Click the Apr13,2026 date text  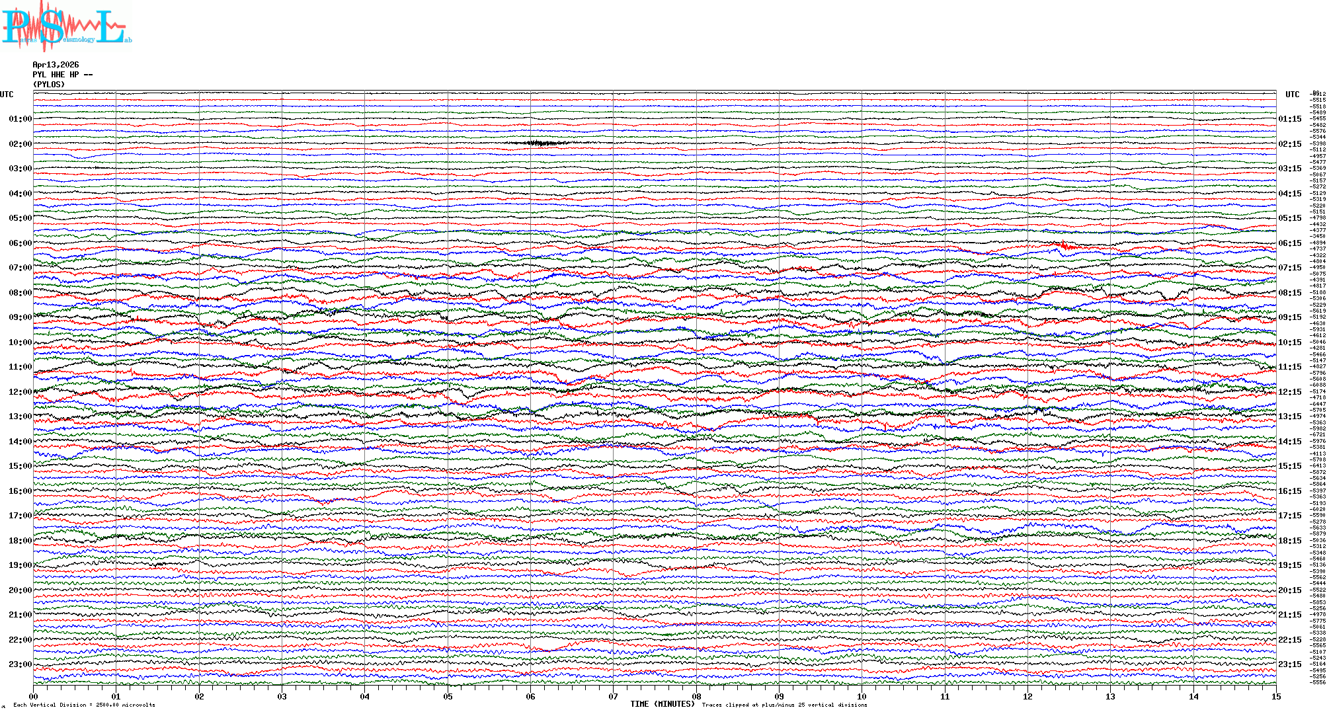[56, 65]
